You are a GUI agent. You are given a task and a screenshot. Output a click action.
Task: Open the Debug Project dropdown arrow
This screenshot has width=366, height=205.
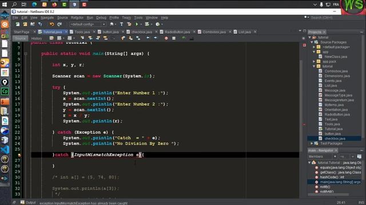coord(152,24)
